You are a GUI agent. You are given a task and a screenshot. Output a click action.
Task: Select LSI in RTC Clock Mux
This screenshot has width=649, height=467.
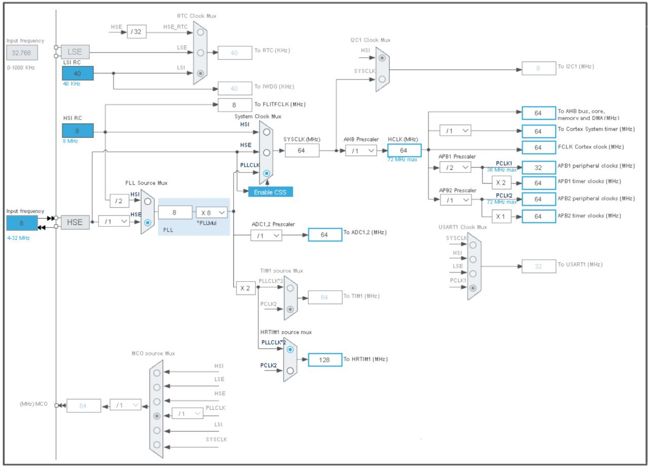pyautogui.click(x=201, y=73)
